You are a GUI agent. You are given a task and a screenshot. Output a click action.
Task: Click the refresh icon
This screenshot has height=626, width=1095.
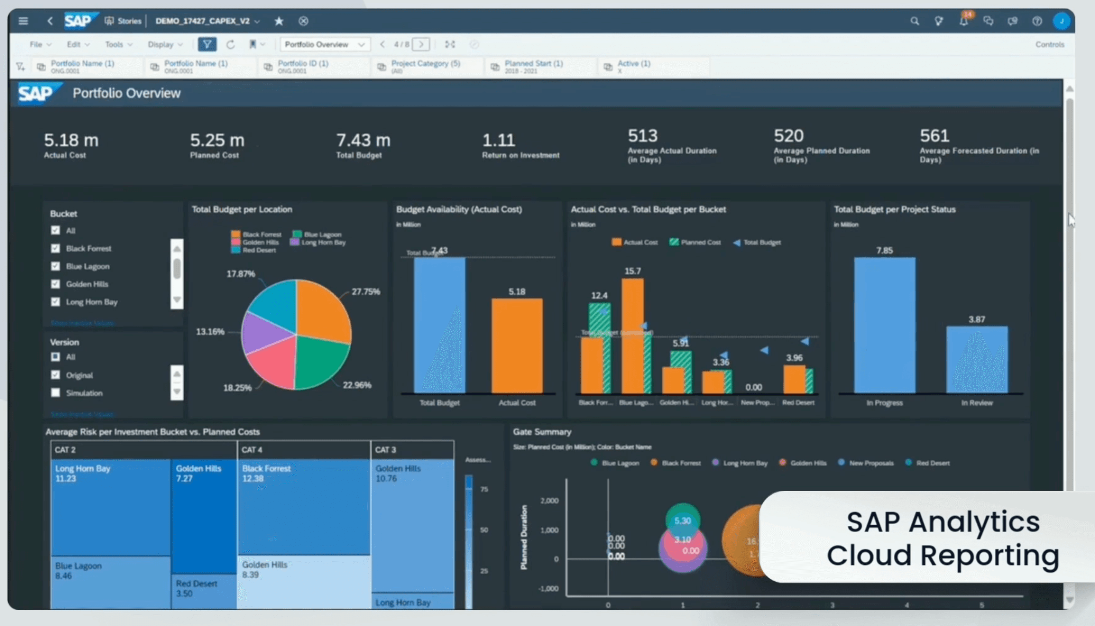point(230,44)
